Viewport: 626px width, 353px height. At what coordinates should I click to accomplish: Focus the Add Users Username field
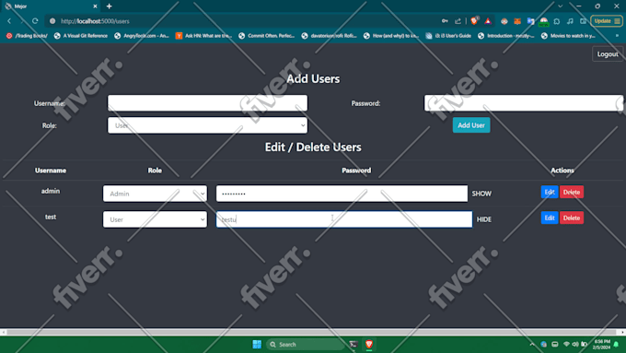pos(207,103)
